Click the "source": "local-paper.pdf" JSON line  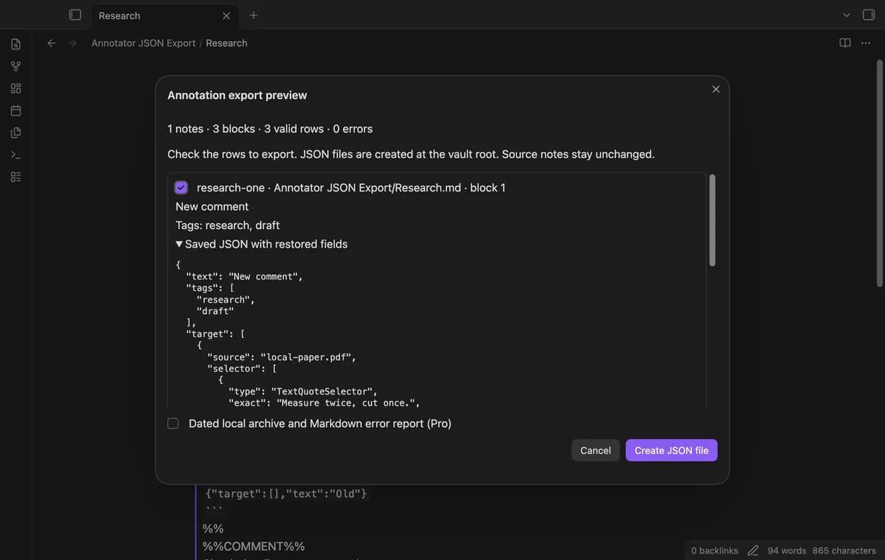point(282,357)
